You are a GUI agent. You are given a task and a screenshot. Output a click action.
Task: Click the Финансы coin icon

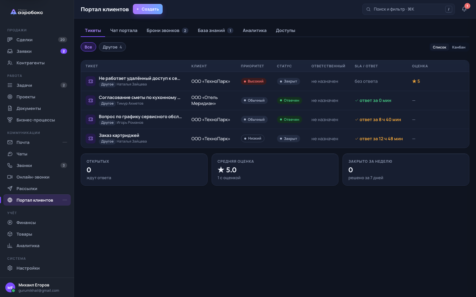(10, 222)
